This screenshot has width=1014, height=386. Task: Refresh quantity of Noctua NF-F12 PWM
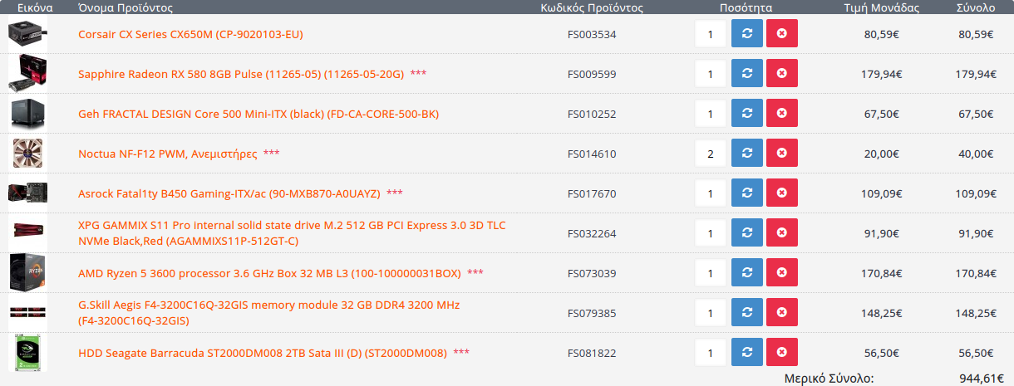746,154
